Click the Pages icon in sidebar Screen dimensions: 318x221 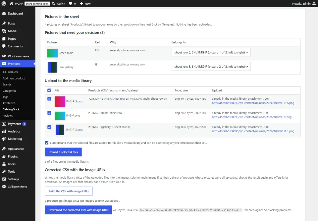4,38
